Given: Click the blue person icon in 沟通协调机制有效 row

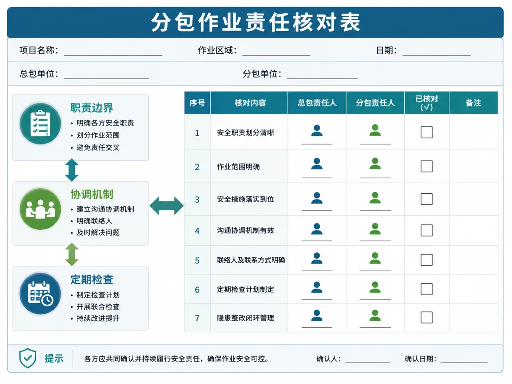Looking at the screenshot, I should click(317, 229).
